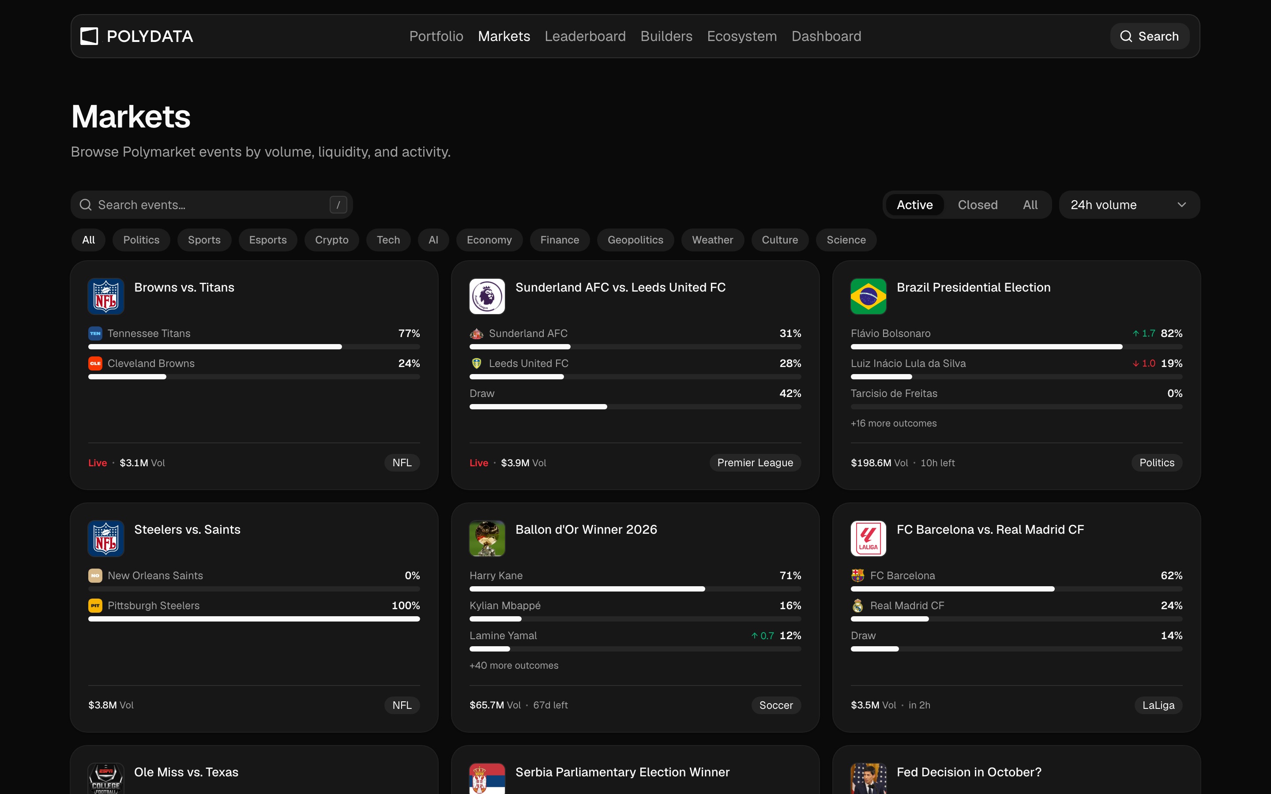Click the Harry Kane probability bar

(x=635, y=589)
